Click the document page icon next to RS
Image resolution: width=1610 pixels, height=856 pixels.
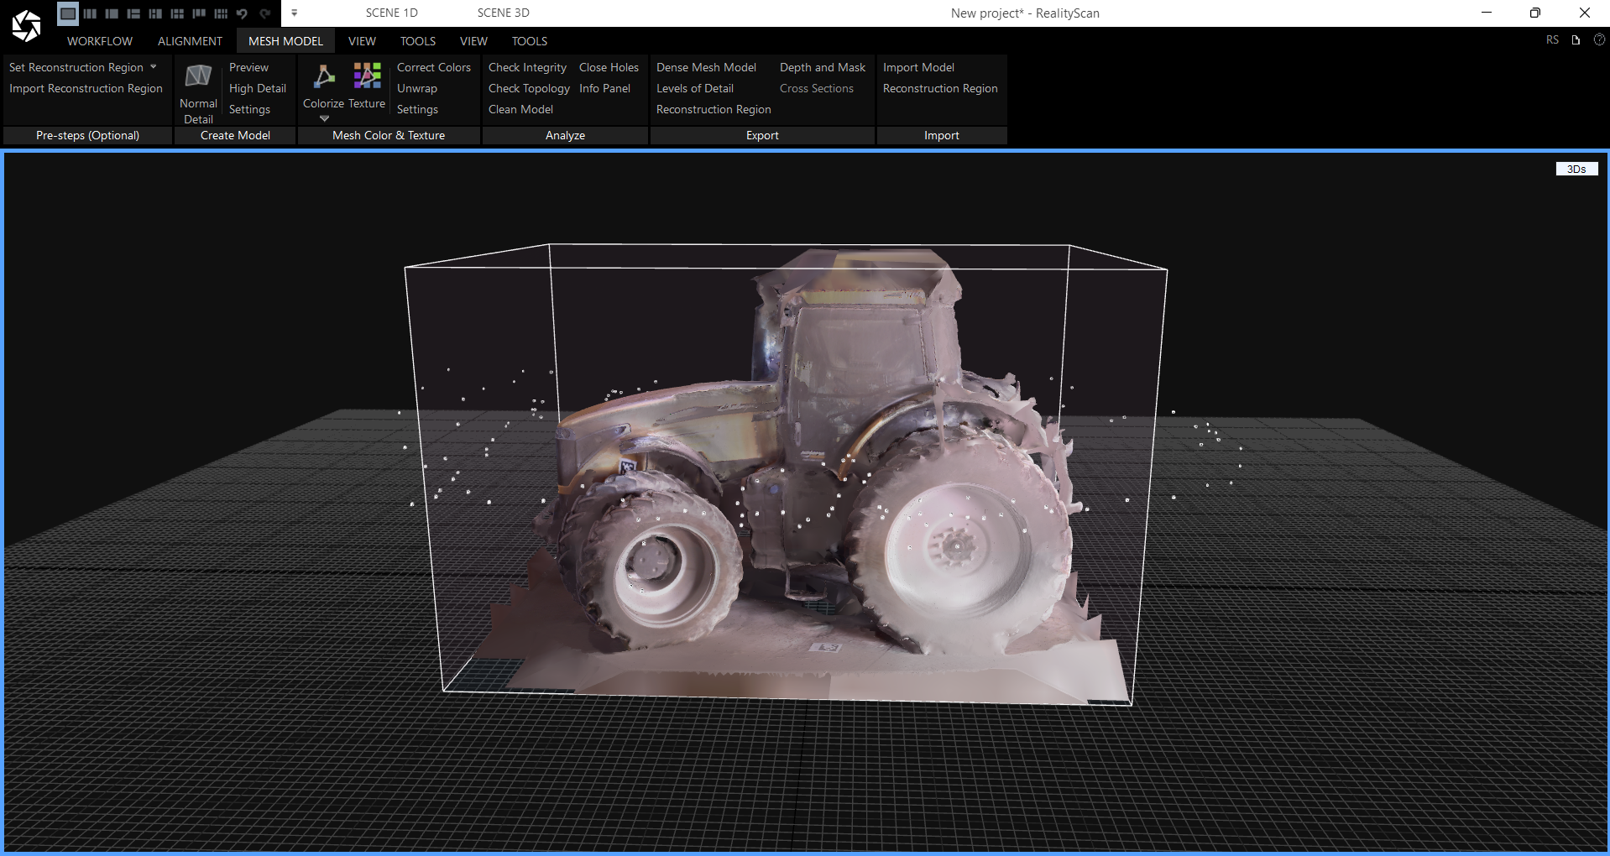(x=1576, y=39)
